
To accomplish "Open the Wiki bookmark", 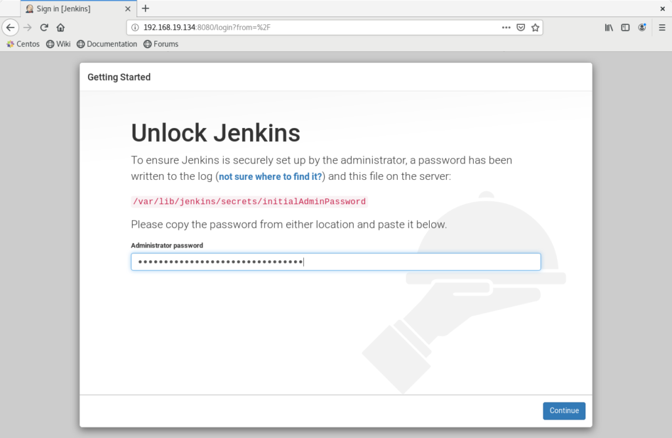I will 58,44.
